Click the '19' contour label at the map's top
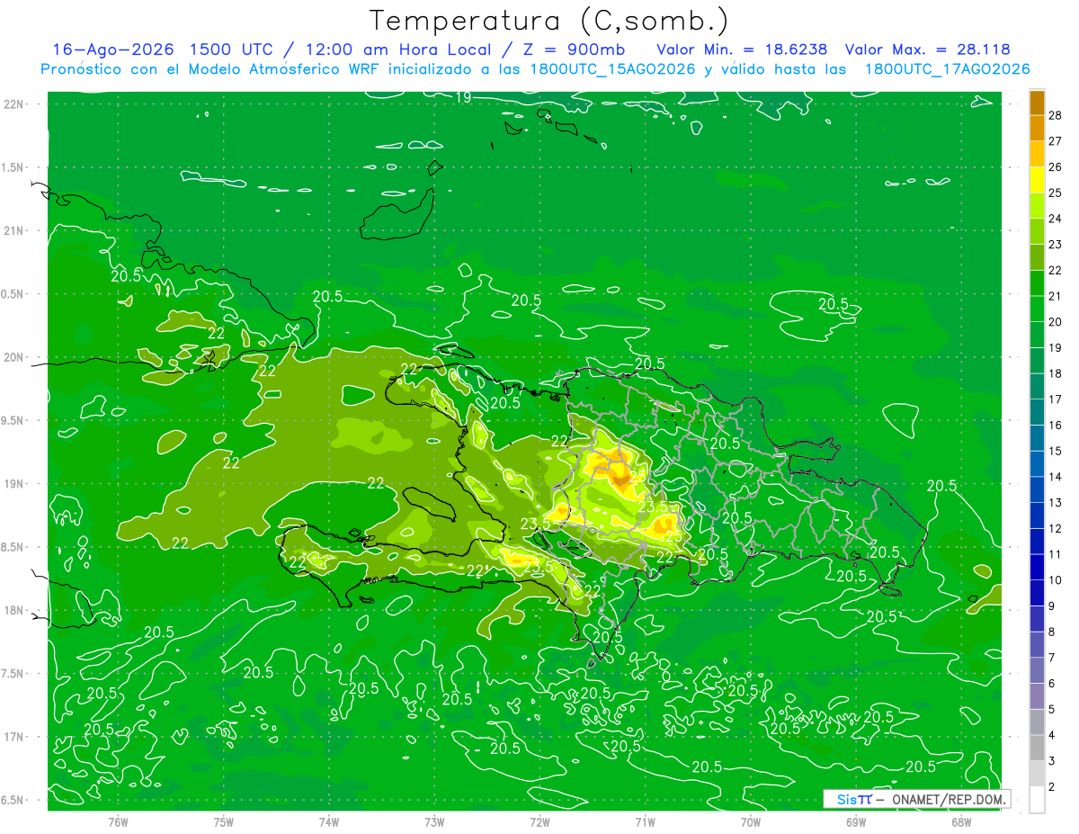1079x834 pixels. tap(463, 97)
